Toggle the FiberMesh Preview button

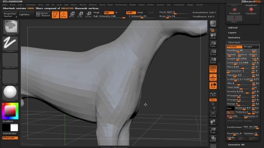pyautogui.click(x=234, y=47)
